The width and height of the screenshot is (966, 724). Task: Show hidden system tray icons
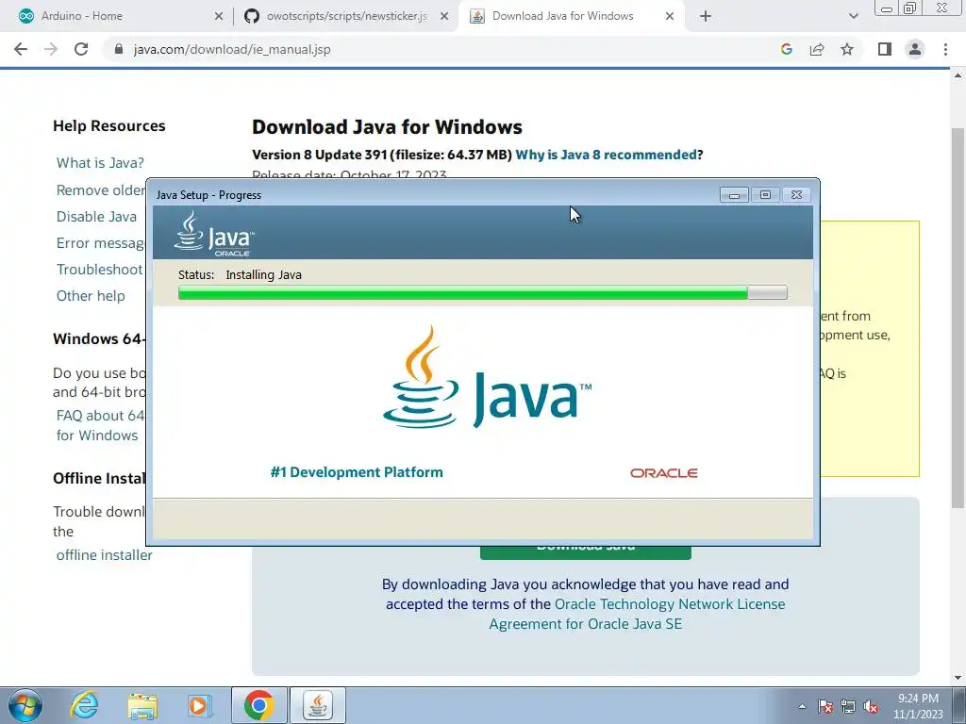coord(802,706)
